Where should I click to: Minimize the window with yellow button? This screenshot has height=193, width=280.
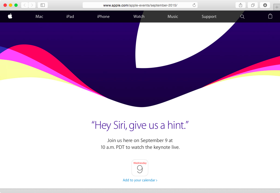[11, 5]
